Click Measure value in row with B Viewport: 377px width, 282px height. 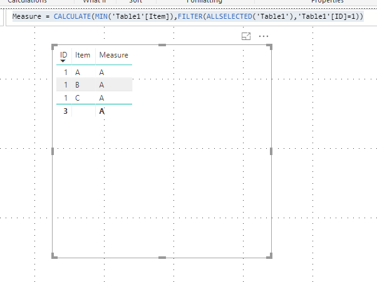tap(101, 84)
